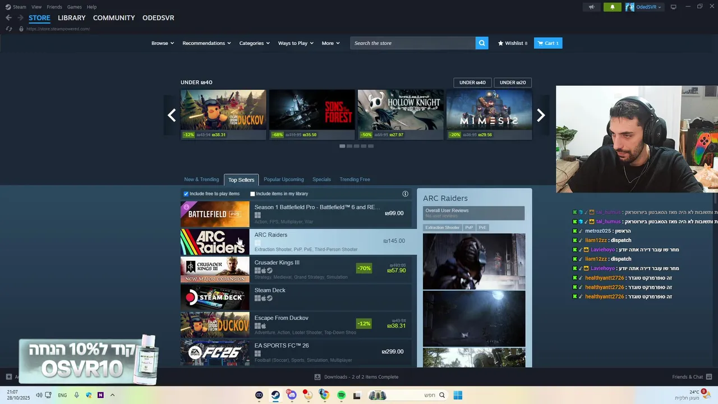Switch to the Popular Upcoming tab
Screen dimensions: 718x404
click(x=284, y=180)
